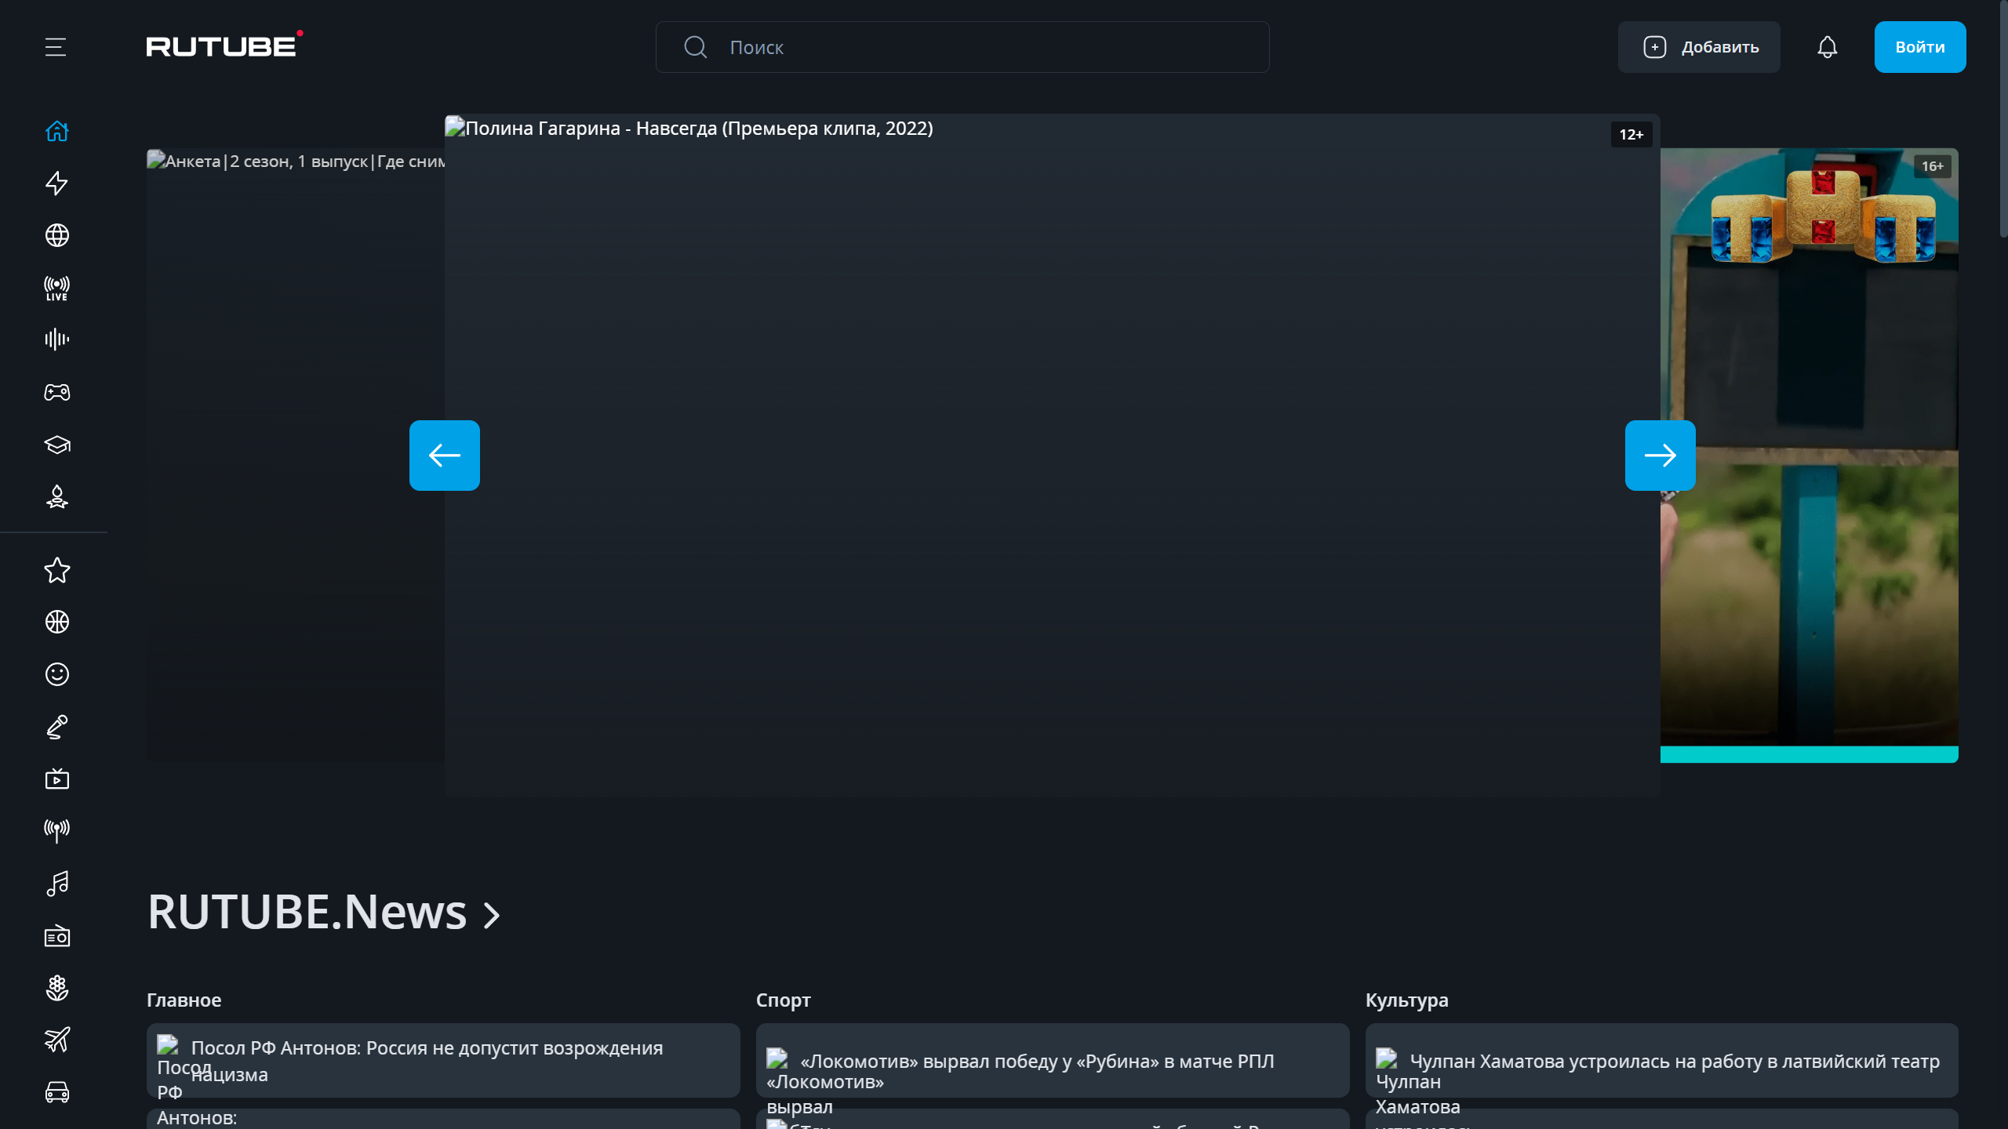Open the LIVE broadcasts sidebar icon
This screenshot has height=1129, width=2008.
[56, 288]
